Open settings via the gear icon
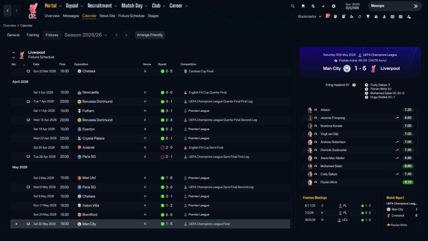This screenshot has height=241, width=428. [333, 6]
